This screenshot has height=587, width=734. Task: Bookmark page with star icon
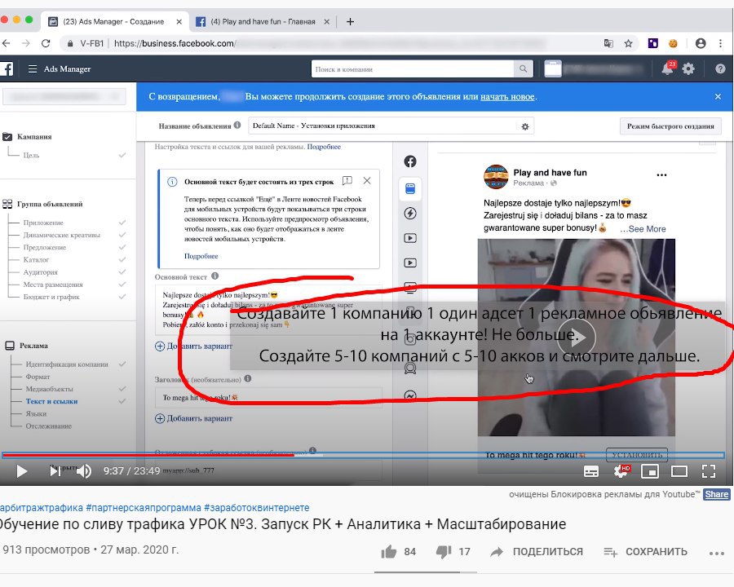[x=628, y=43]
